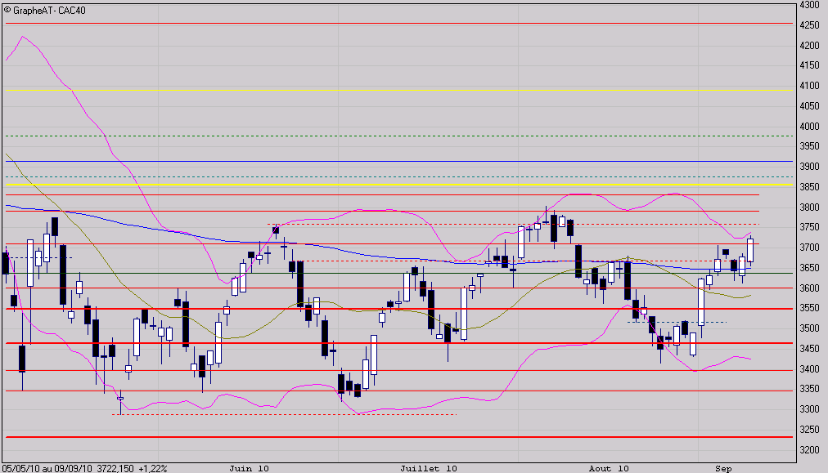Click the 4200 price axis label
828x473 pixels.
(x=809, y=46)
